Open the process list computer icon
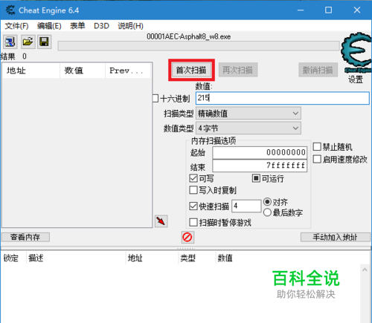Screen dimensions: 372x323 tap(10, 42)
